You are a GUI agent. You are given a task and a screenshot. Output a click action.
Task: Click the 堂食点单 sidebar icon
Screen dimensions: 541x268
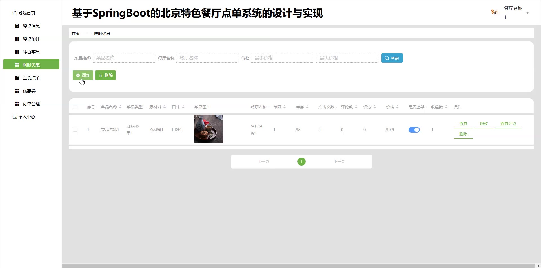(x=17, y=78)
